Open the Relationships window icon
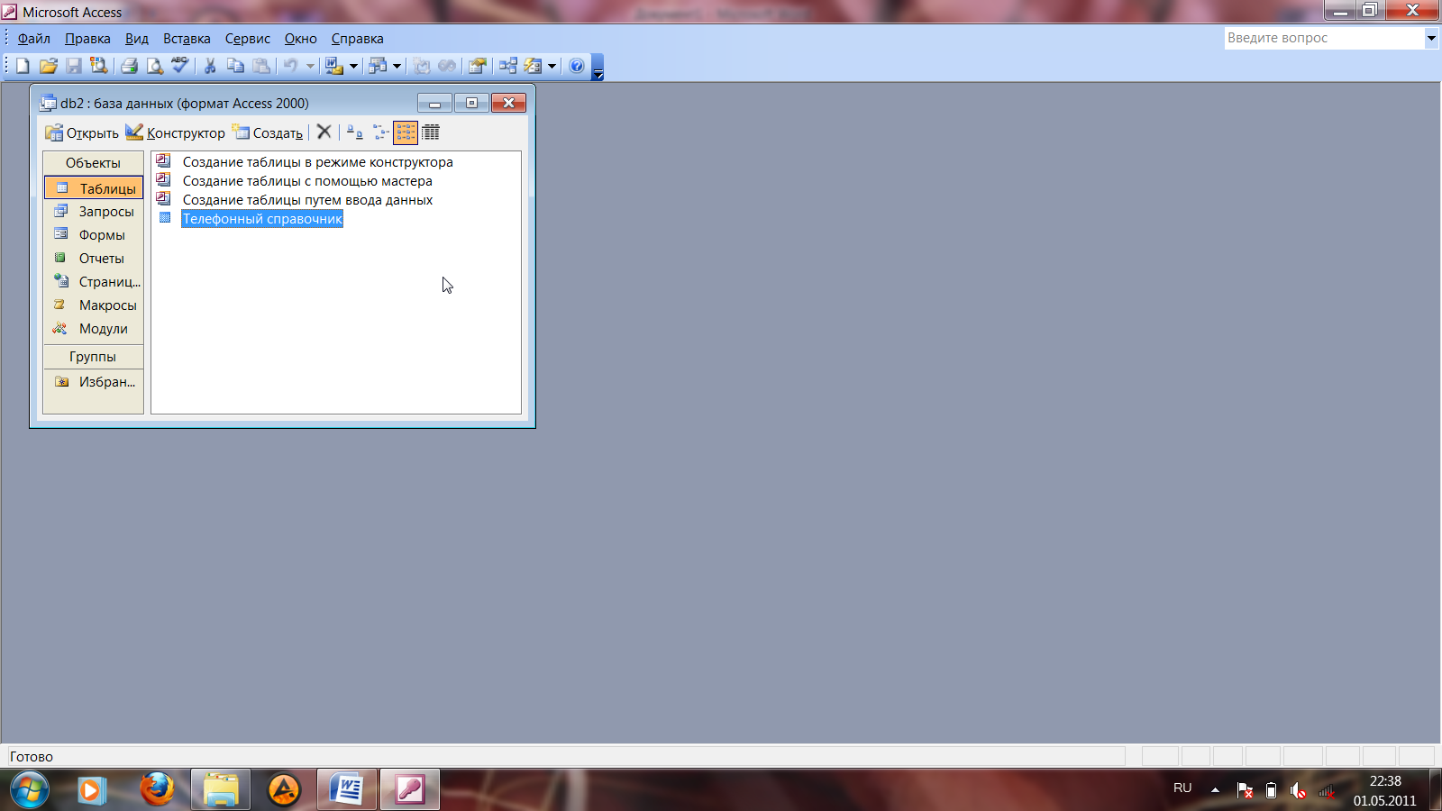This screenshot has width=1442, height=811. (507, 66)
